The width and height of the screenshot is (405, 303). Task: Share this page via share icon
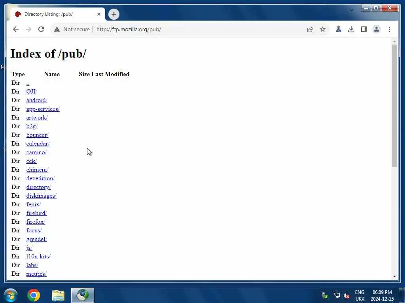pos(310,29)
